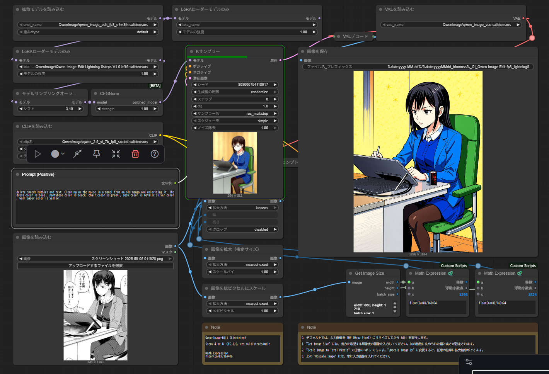Open the サンプラー名 res_multistep combo box
Image resolution: width=549 pixels, height=374 pixels.
point(235,114)
